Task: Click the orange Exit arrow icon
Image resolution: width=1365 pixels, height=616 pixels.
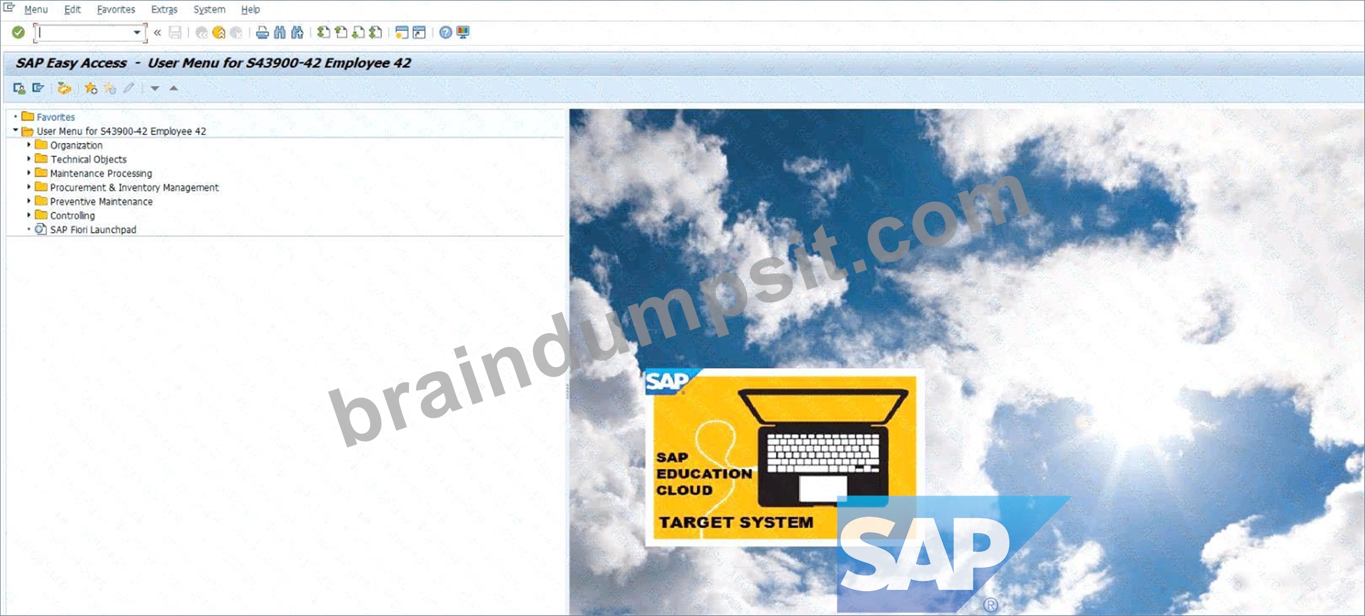Action: click(219, 33)
